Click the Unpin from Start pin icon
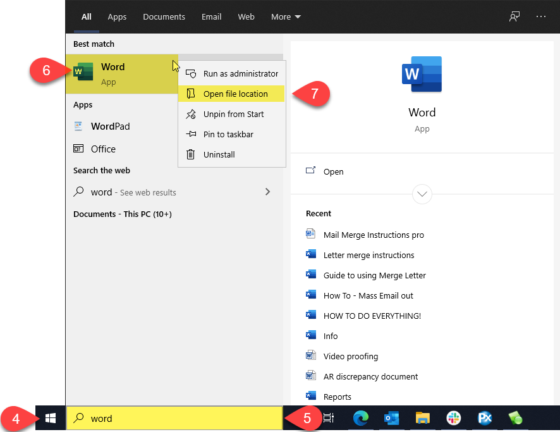 pyautogui.click(x=191, y=114)
